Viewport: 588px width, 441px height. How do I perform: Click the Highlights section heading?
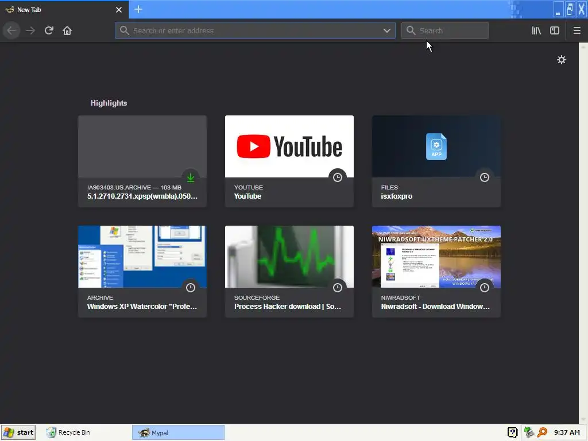point(109,103)
